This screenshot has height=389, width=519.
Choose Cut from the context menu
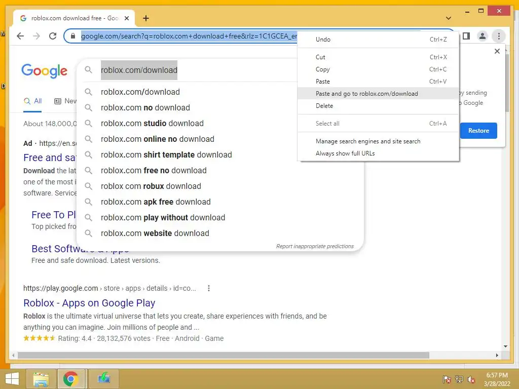coord(378,57)
